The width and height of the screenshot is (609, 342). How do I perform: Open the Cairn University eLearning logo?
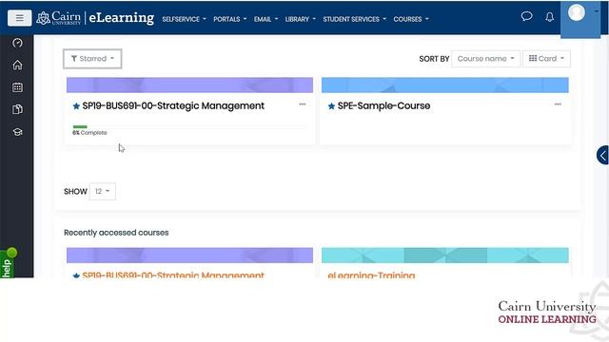95,18
